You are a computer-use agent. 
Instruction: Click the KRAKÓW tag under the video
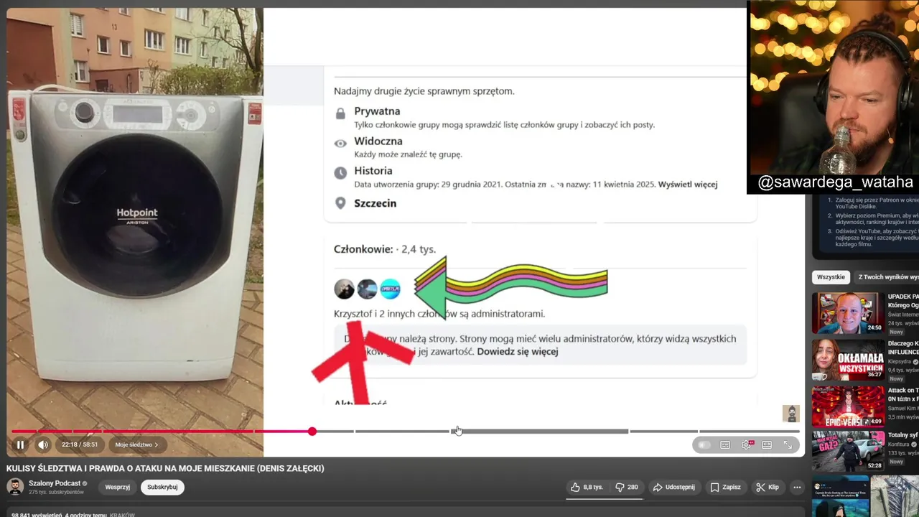coord(122,515)
